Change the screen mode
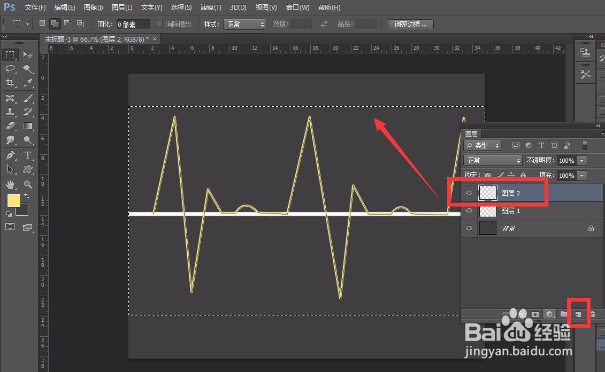 27,227
